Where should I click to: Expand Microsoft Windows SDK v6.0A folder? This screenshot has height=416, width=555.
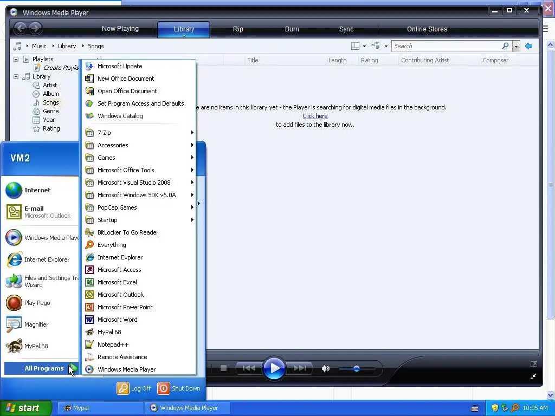click(139, 195)
